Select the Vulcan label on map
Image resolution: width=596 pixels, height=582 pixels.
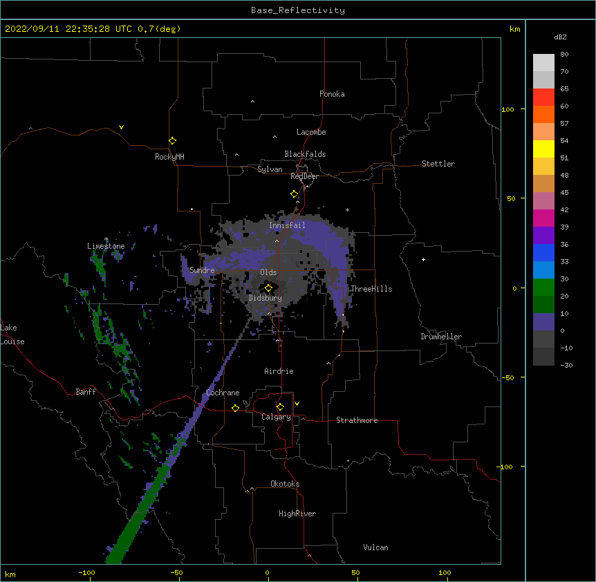(375, 547)
